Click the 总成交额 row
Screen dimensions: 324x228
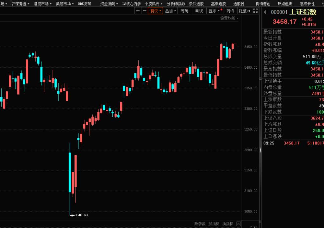click(293, 63)
